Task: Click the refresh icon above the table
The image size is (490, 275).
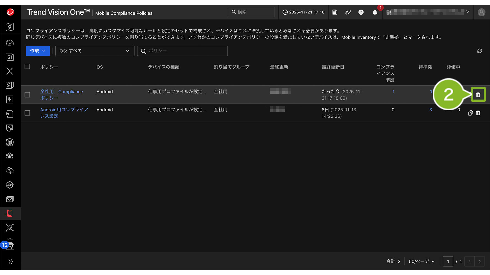Action: click(480, 51)
